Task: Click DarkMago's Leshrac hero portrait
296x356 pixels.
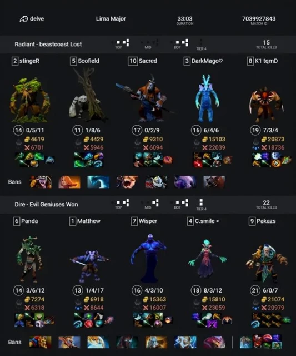Action: click(206, 98)
